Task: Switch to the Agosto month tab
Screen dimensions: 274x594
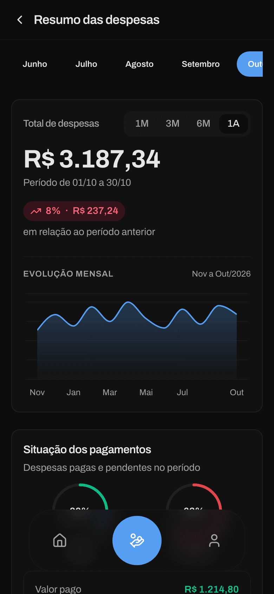Action: (x=139, y=64)
